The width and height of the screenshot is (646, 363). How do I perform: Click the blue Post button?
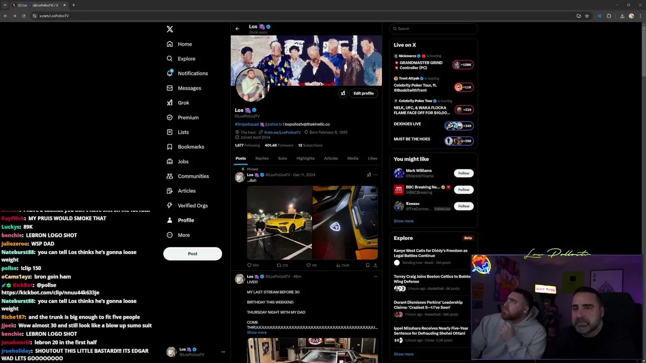coord(192,254)
